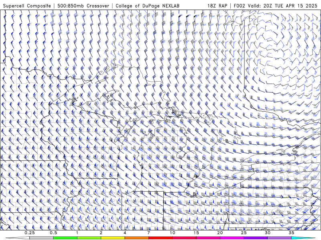The width and height of the screenshot is (321, 240).
Task: Click the legend value 7
Action: tap(148, 233)
